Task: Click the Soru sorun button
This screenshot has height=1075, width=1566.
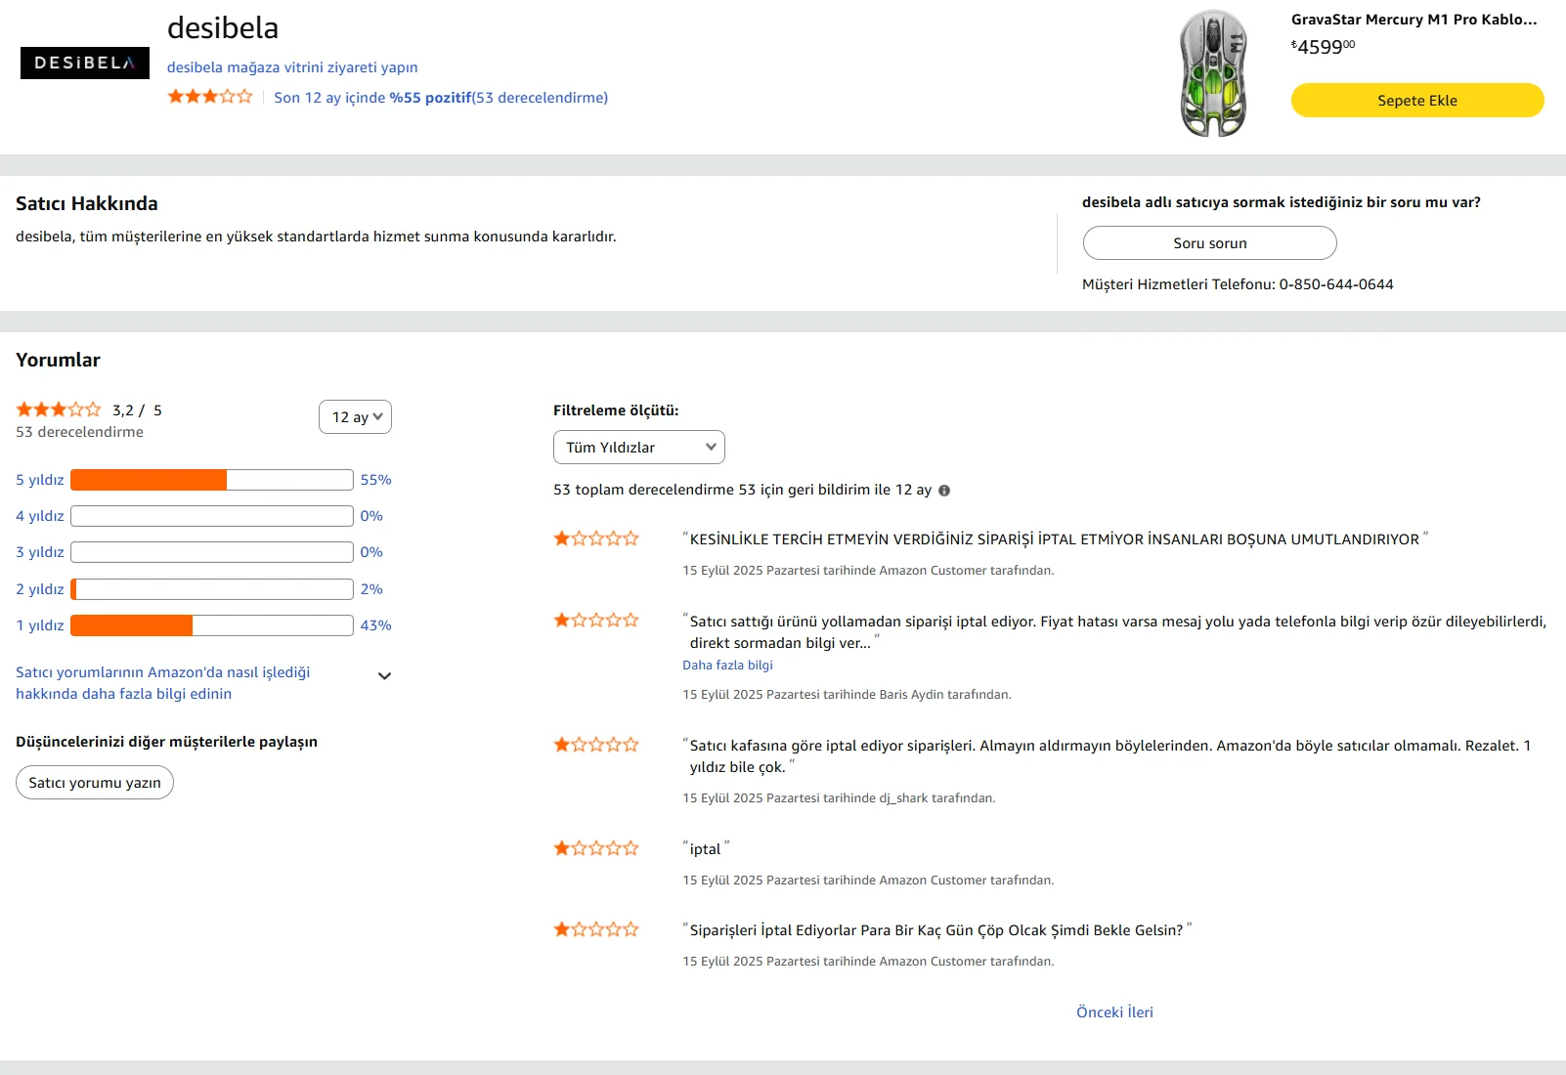Action: (1209, 243)
